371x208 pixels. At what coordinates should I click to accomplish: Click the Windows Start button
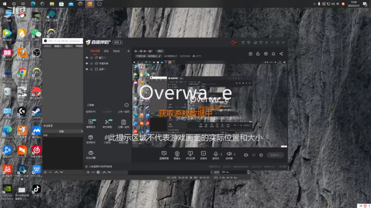(x=4, y=4)
